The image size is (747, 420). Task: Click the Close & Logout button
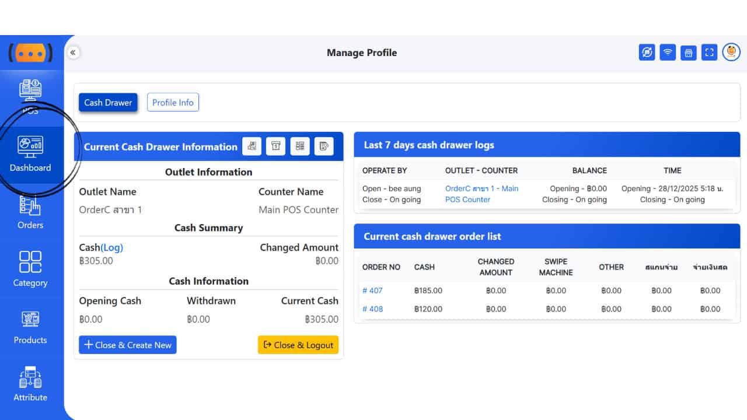point(298,345)
